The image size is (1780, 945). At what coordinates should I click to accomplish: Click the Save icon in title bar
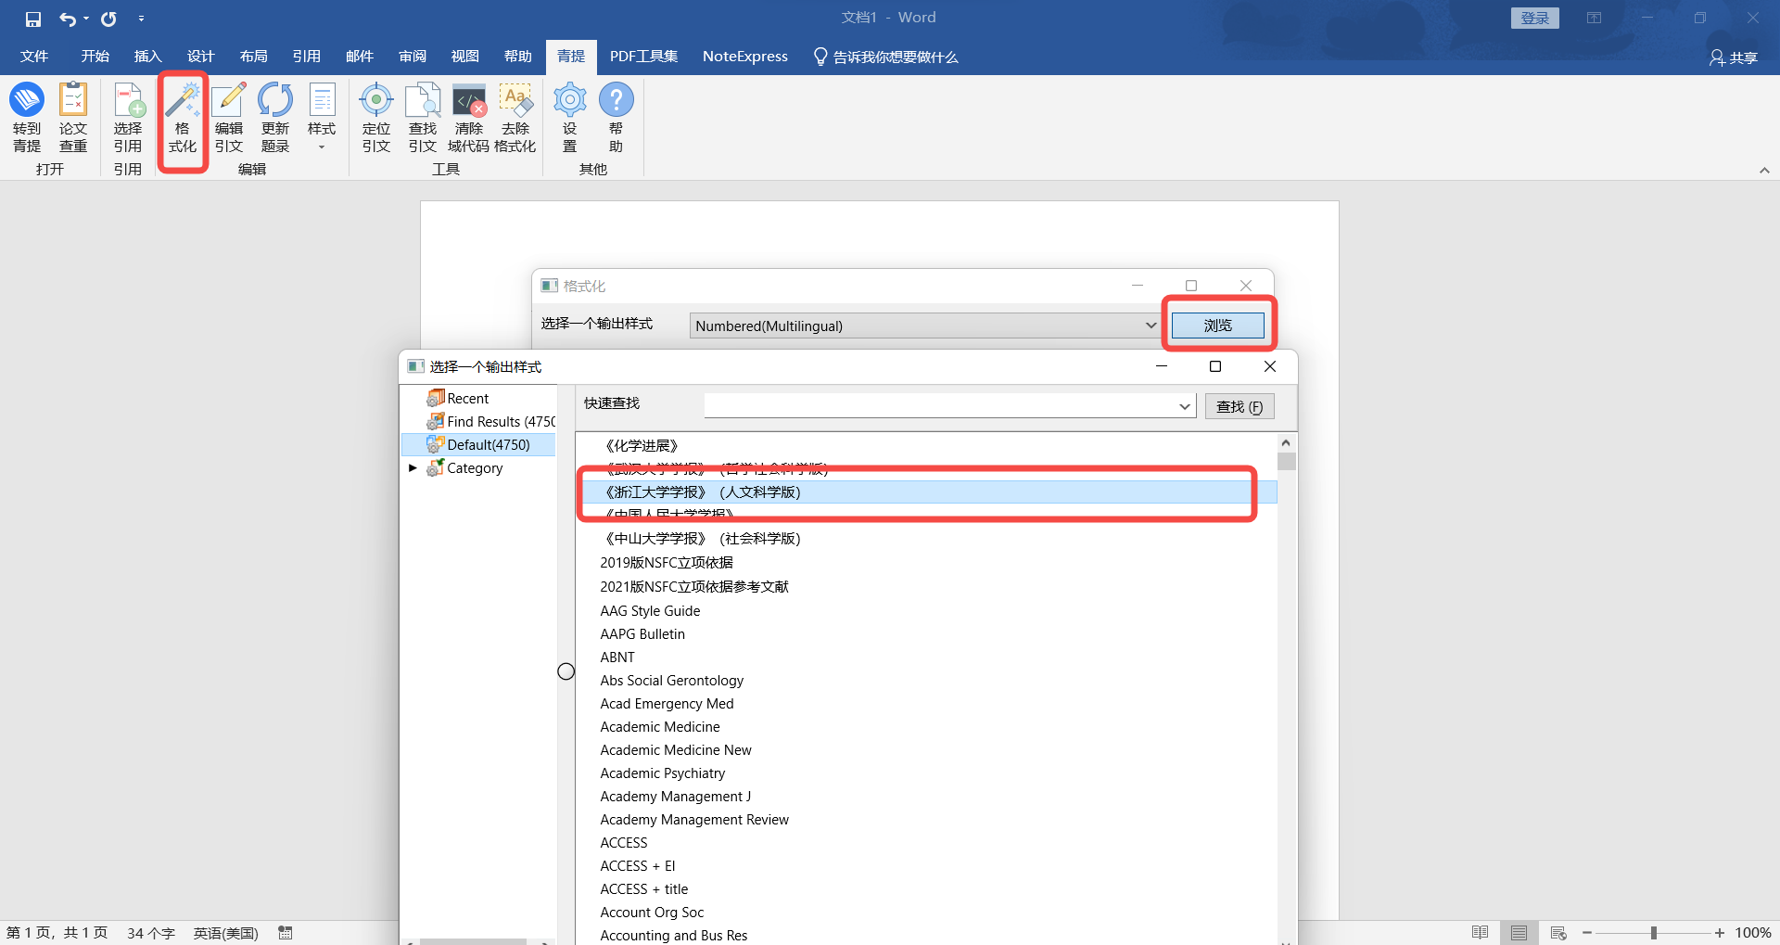click(x=33, y=19)
